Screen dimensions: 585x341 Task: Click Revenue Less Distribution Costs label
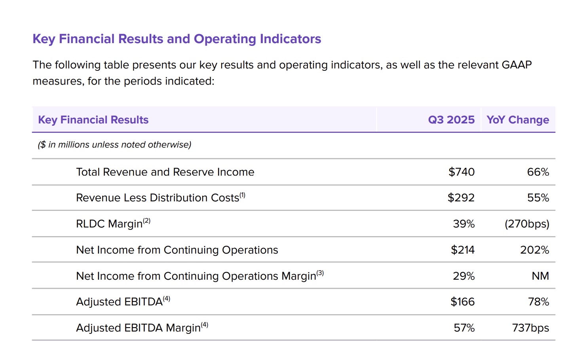(x=158, y=198)
